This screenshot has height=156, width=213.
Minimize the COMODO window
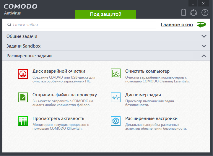(x=193, y=4)
